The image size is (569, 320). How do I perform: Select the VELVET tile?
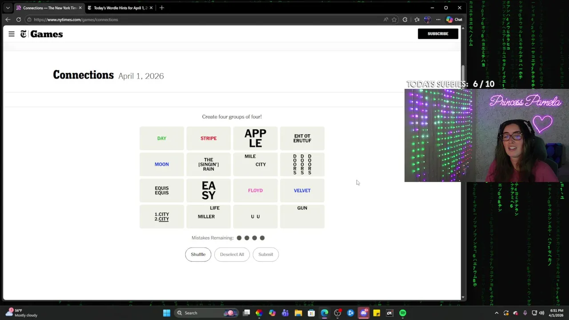pyautogui.click(x=302, y=190)
